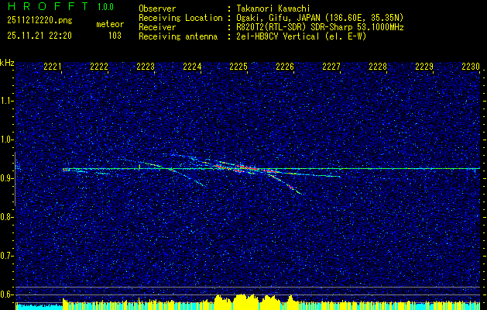Click the 0.7 kHz axis label
Viewport: 487px width, 310px height.
(6, 256)
